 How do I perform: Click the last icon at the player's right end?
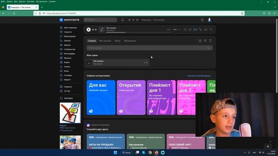pyautogui.click(x=211, y=29)
